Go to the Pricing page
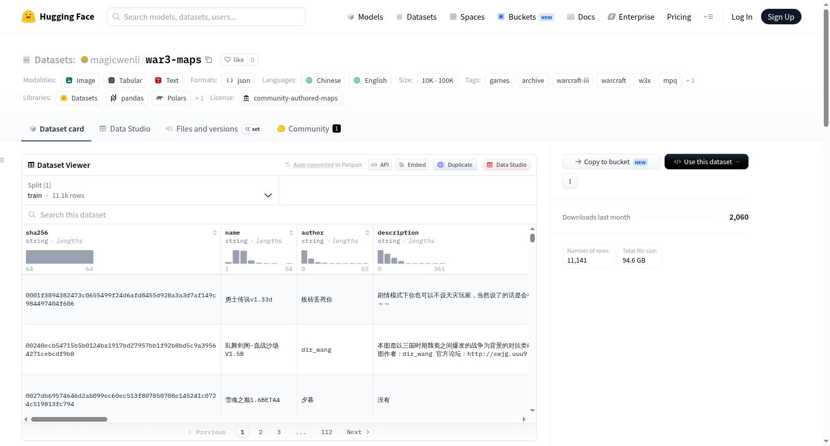Image resolution: width=830 pixels, height=446 pixels. point(679,17)
